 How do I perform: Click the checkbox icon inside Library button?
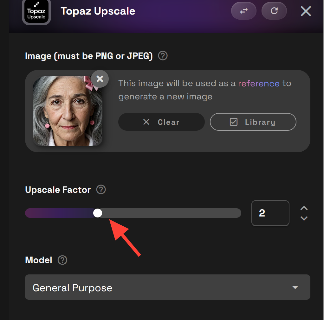point(234,122)
